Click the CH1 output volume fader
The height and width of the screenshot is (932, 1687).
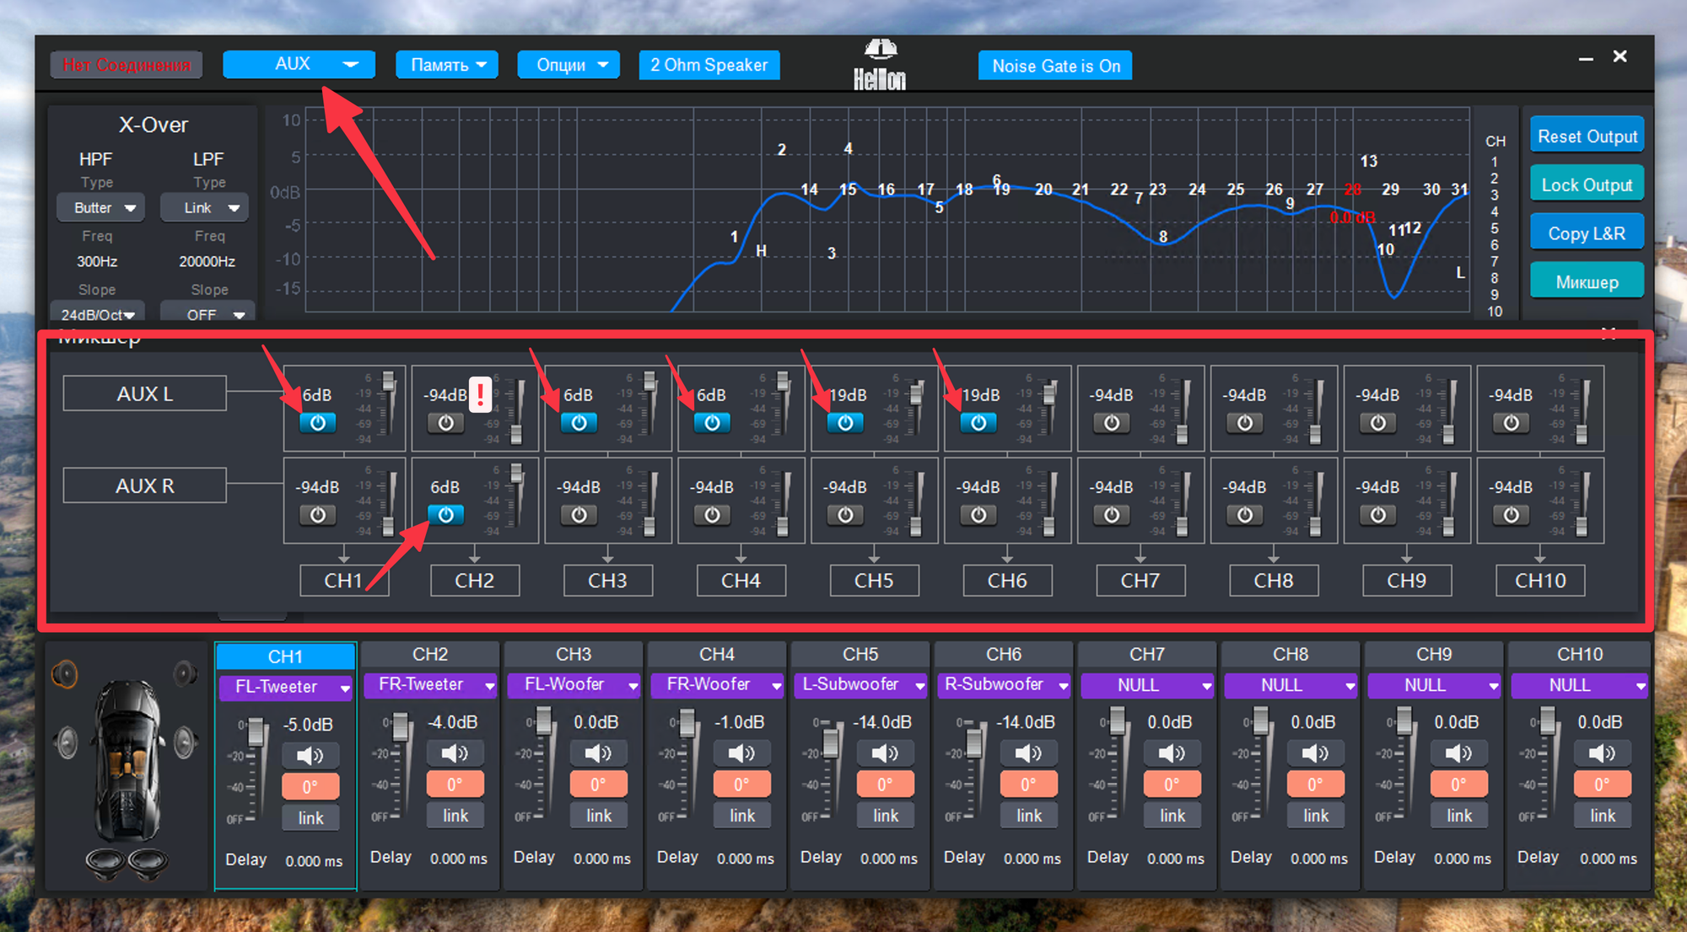point(257,730)
